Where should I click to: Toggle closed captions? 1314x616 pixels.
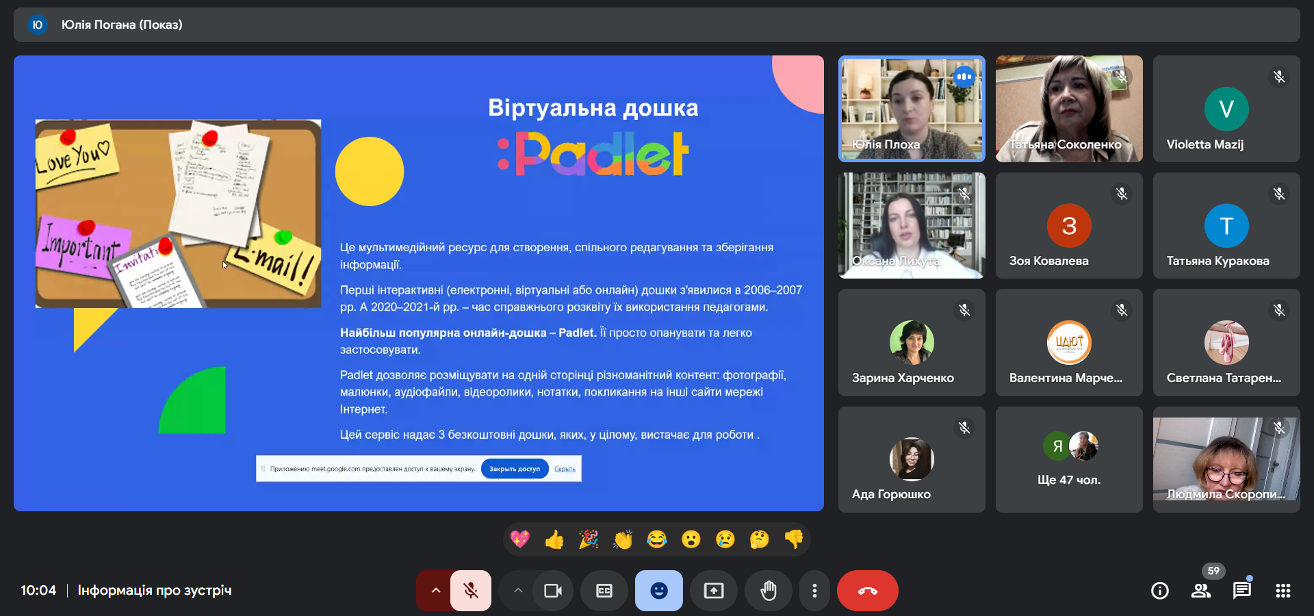click(604, 590)
